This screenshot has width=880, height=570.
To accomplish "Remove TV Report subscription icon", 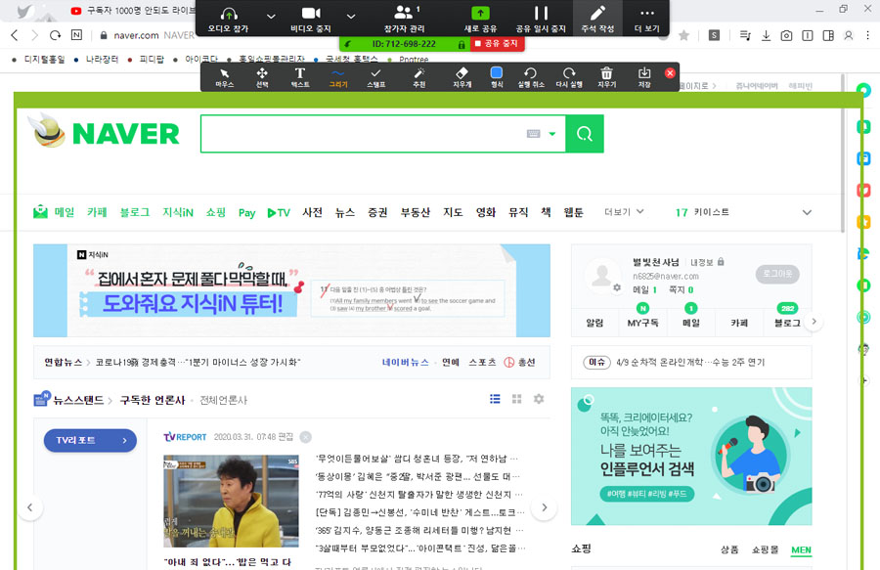I will point(305,437).
